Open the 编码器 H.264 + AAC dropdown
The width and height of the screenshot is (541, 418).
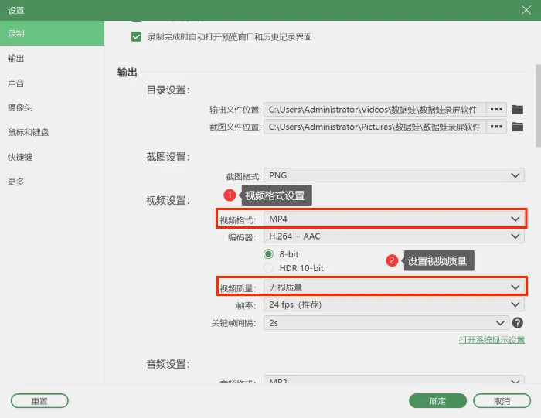(x=394, y=236)
